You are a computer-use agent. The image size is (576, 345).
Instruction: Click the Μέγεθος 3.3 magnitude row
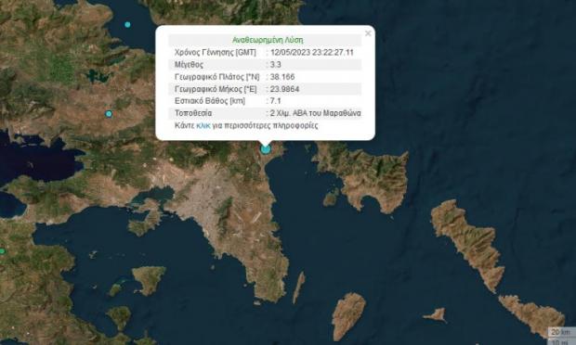point(265,65)
